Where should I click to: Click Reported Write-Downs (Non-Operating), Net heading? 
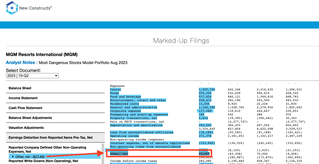pos(43,161)
